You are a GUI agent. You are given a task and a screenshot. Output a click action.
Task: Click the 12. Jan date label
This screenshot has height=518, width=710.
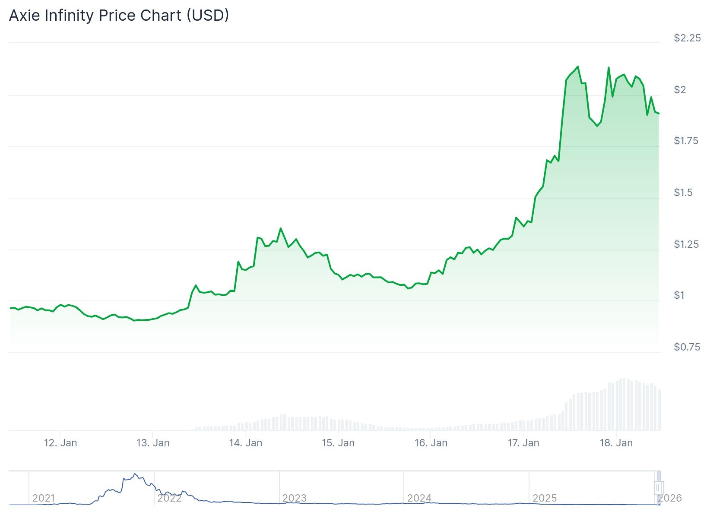click(60, 443)
